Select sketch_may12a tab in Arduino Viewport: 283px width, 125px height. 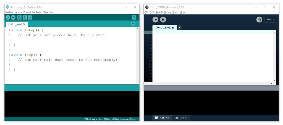[x=17, y=24]
